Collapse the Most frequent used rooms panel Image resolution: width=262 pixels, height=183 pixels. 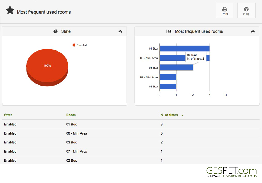coord(253,31)
